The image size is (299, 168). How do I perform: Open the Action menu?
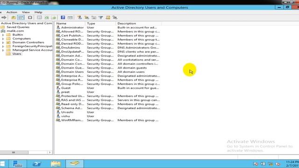[12, 12]
